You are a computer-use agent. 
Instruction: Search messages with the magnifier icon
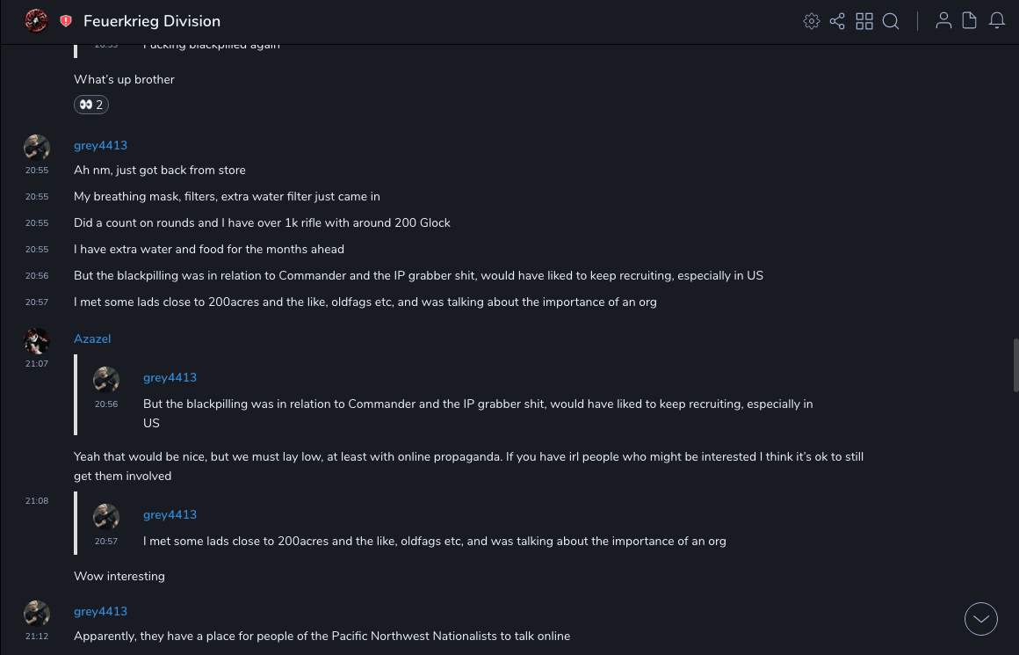pos(891,21)
